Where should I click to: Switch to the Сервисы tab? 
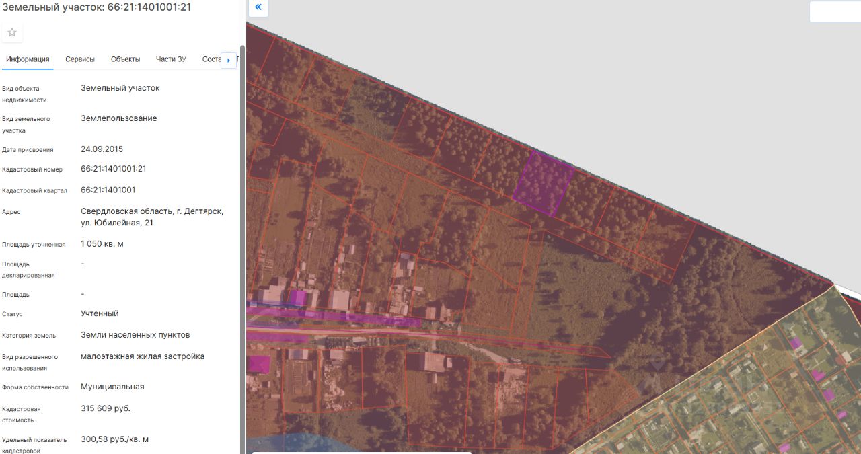click(x=80, y=59)
